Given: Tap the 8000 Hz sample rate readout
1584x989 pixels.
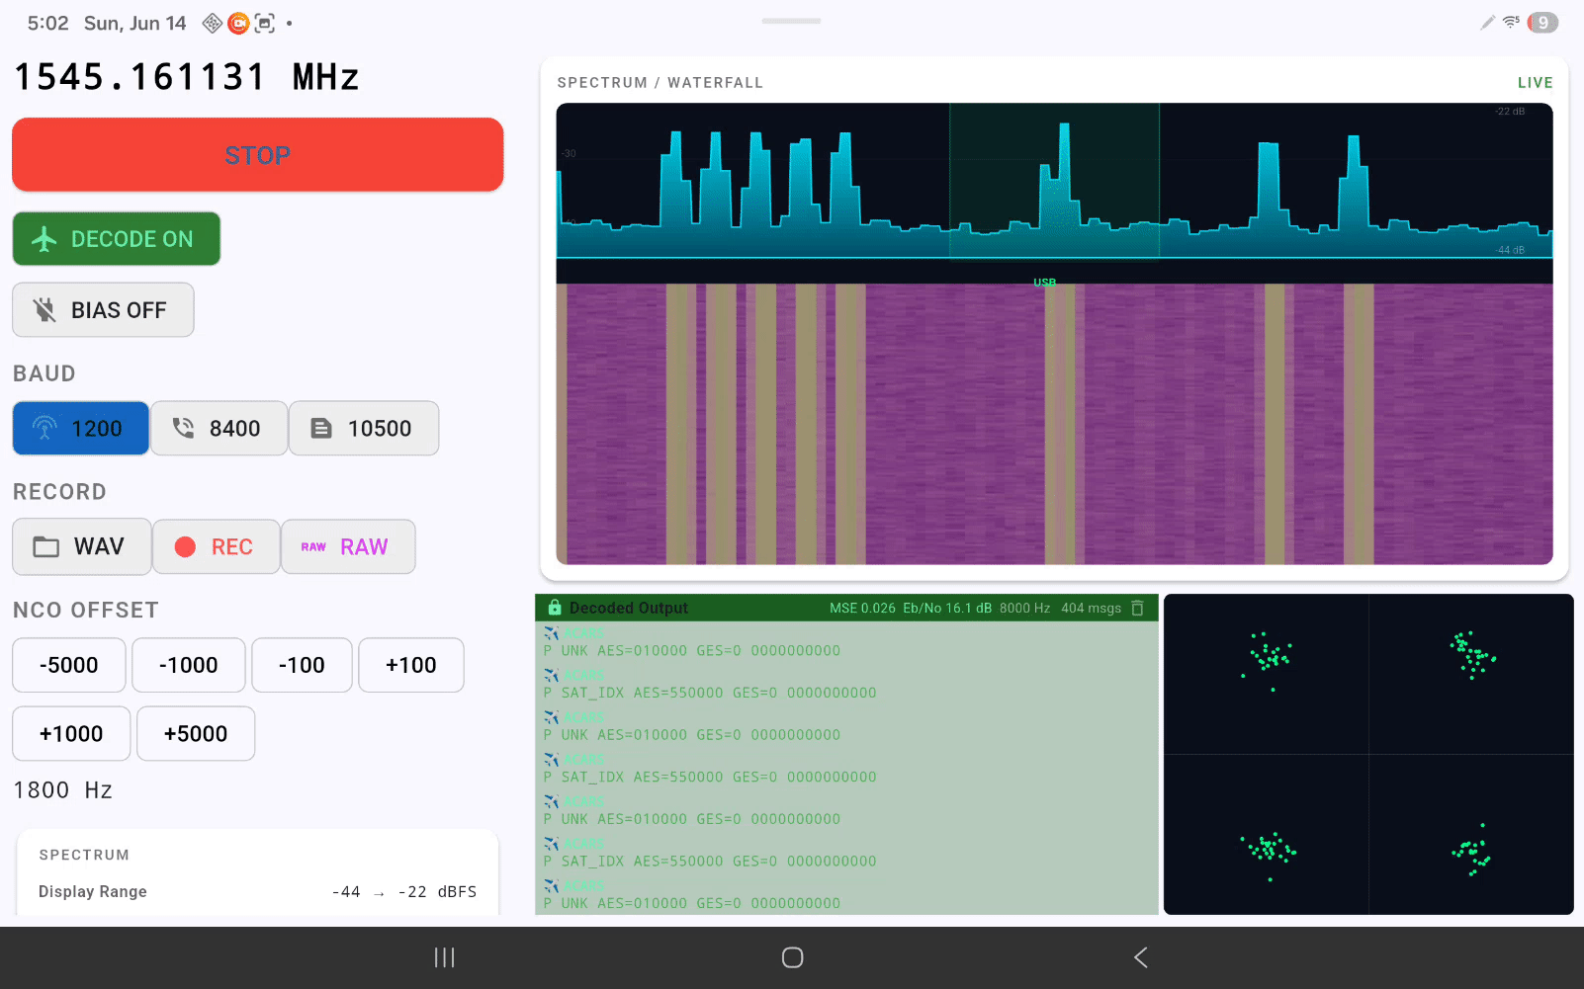Looking at the screenshot, I should pos(1024,608).
